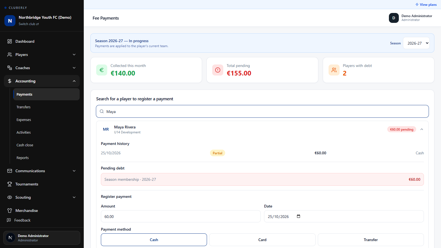Image resolution: width=441 pixels, height=248 pixels.
Task: Open the Payments submenu item
Action: (46, 94)
